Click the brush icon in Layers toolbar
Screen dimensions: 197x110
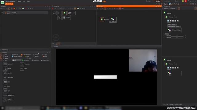tap(9, 9)
